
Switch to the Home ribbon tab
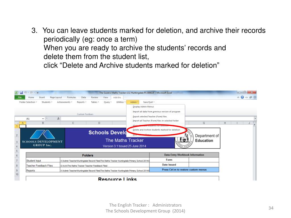(x=31, y=97)
